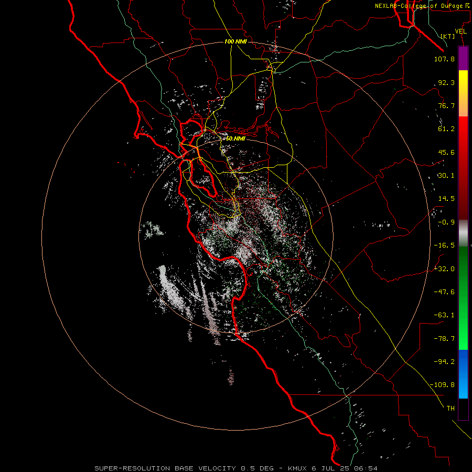
Task: Click the -0.9 velocity scale value
Action: (446, 222)
